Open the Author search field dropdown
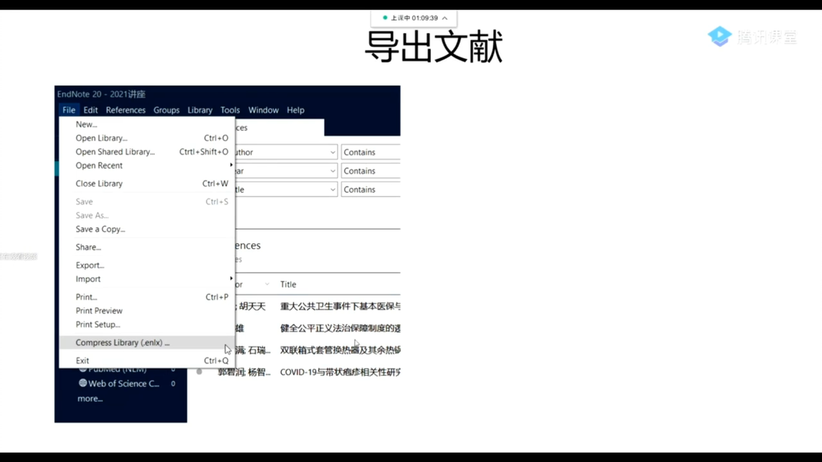 click(x=332, y=152)
